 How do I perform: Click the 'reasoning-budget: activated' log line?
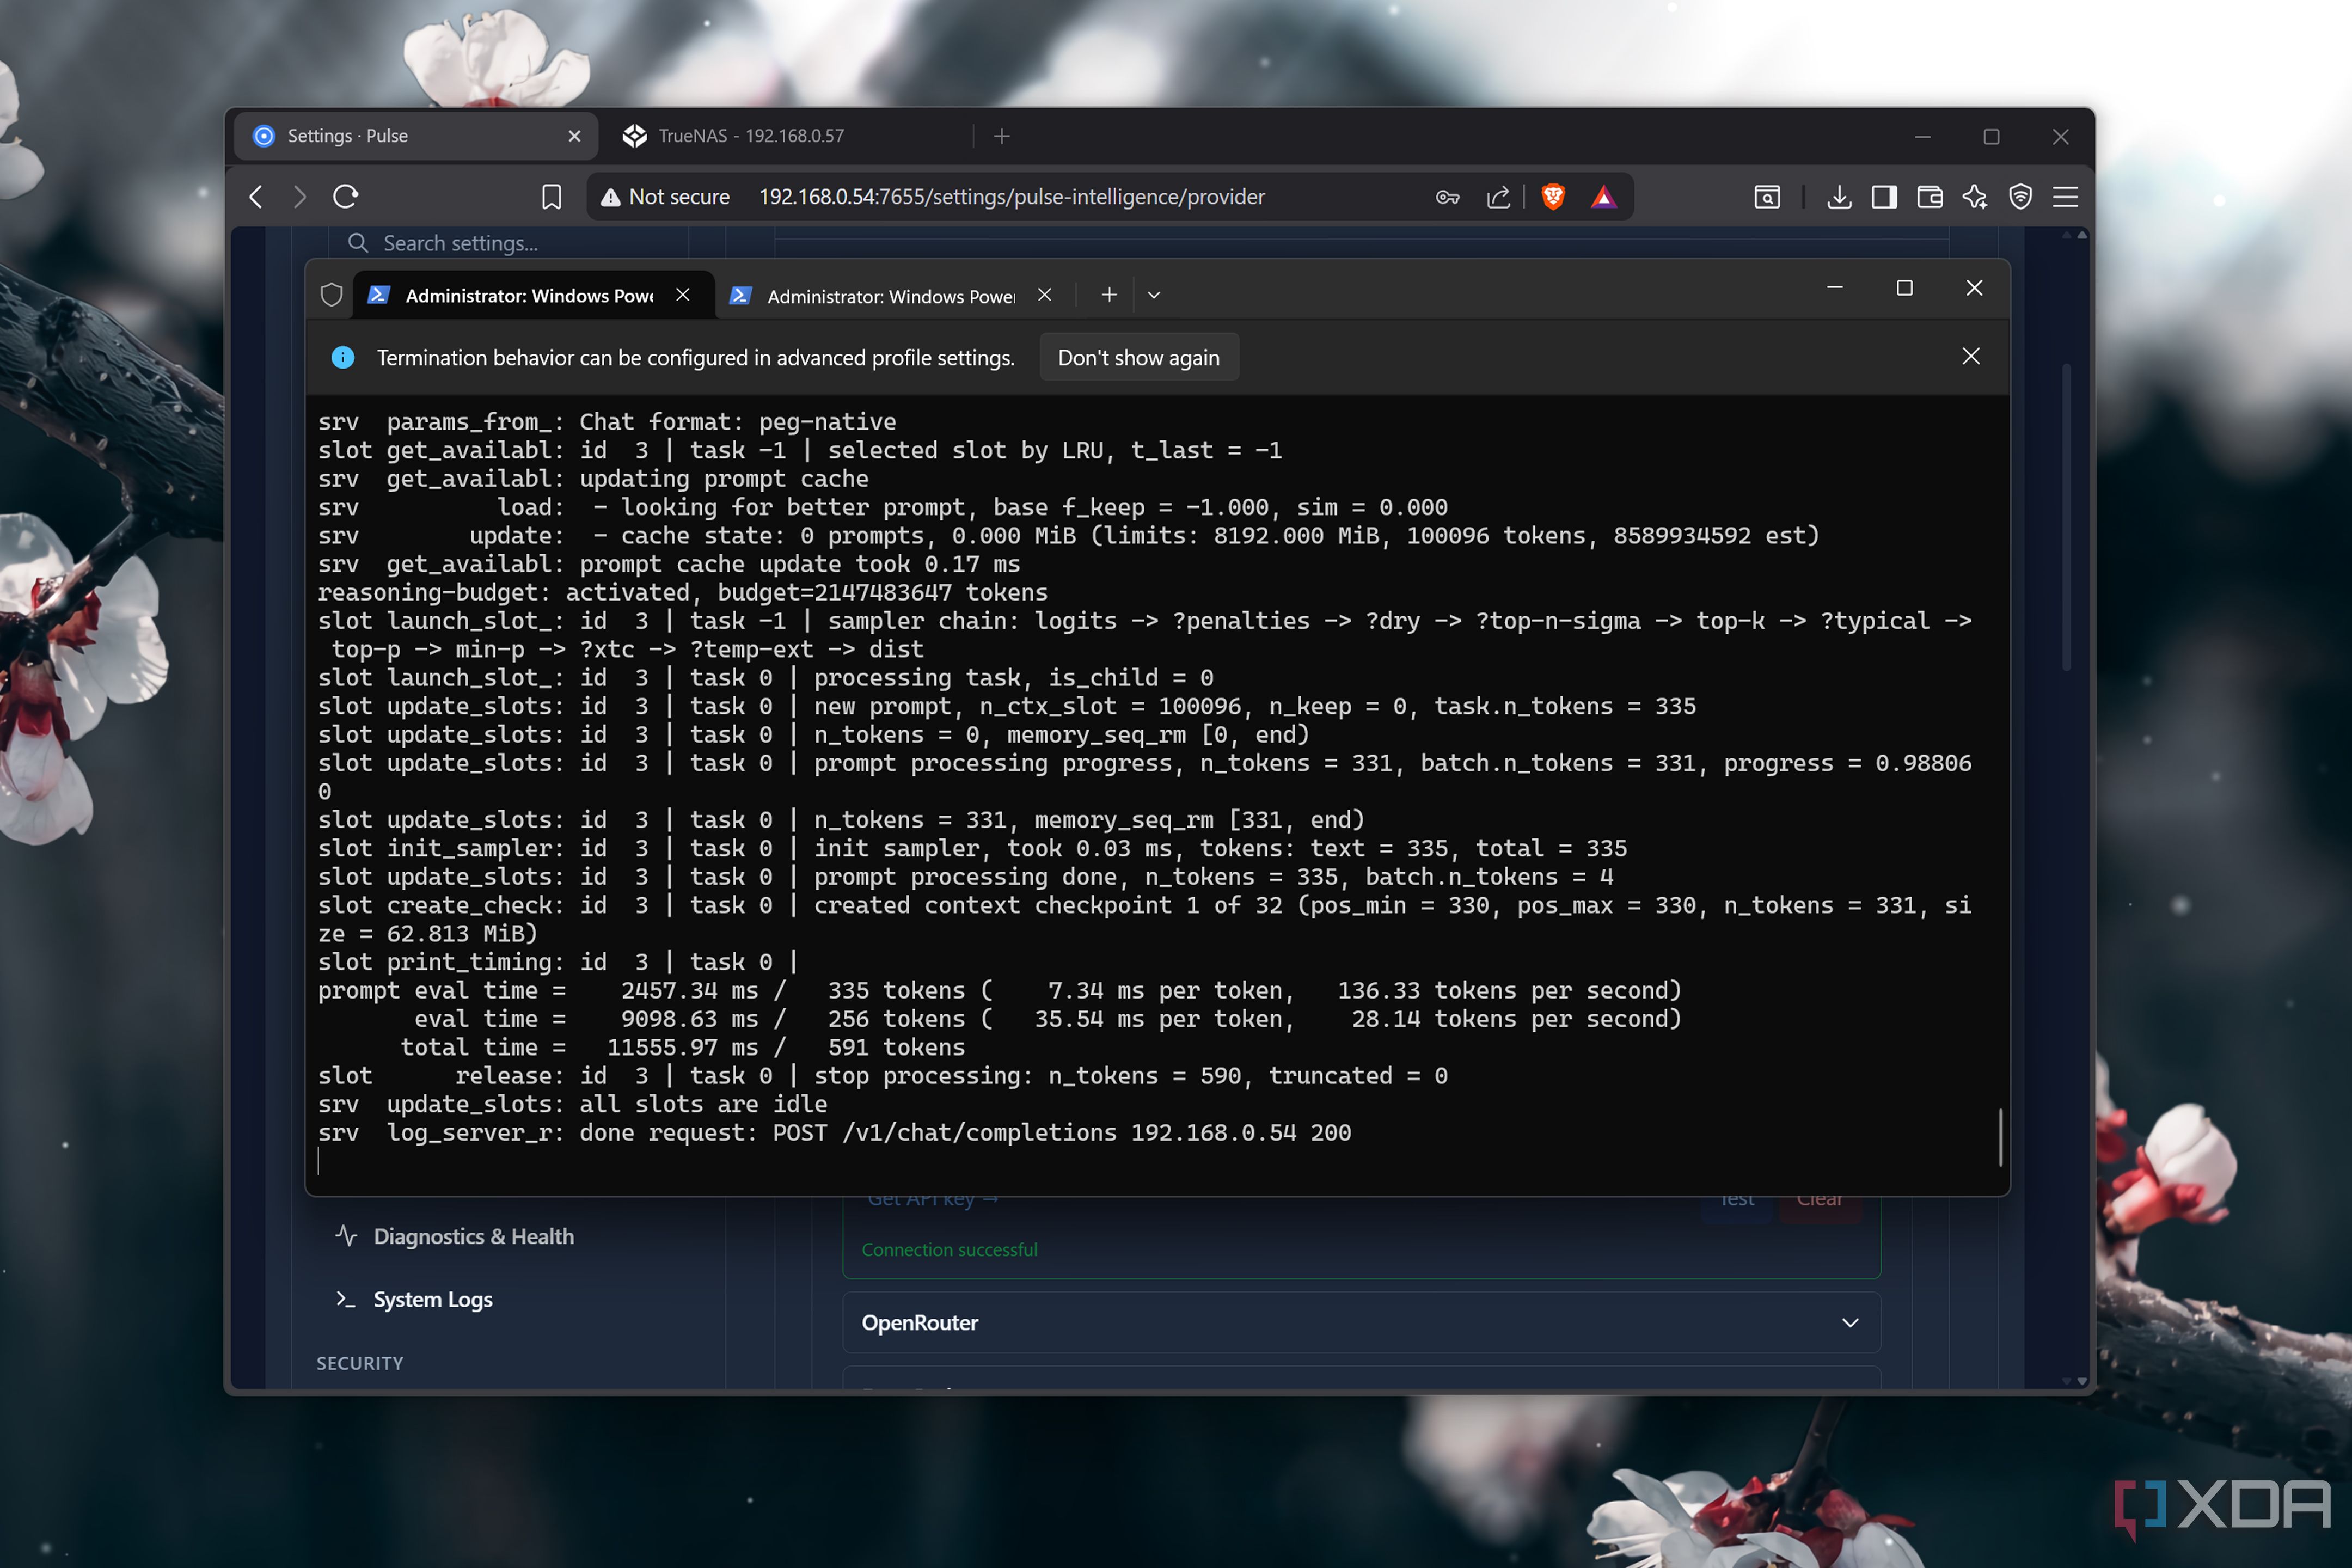click(683, 593)
